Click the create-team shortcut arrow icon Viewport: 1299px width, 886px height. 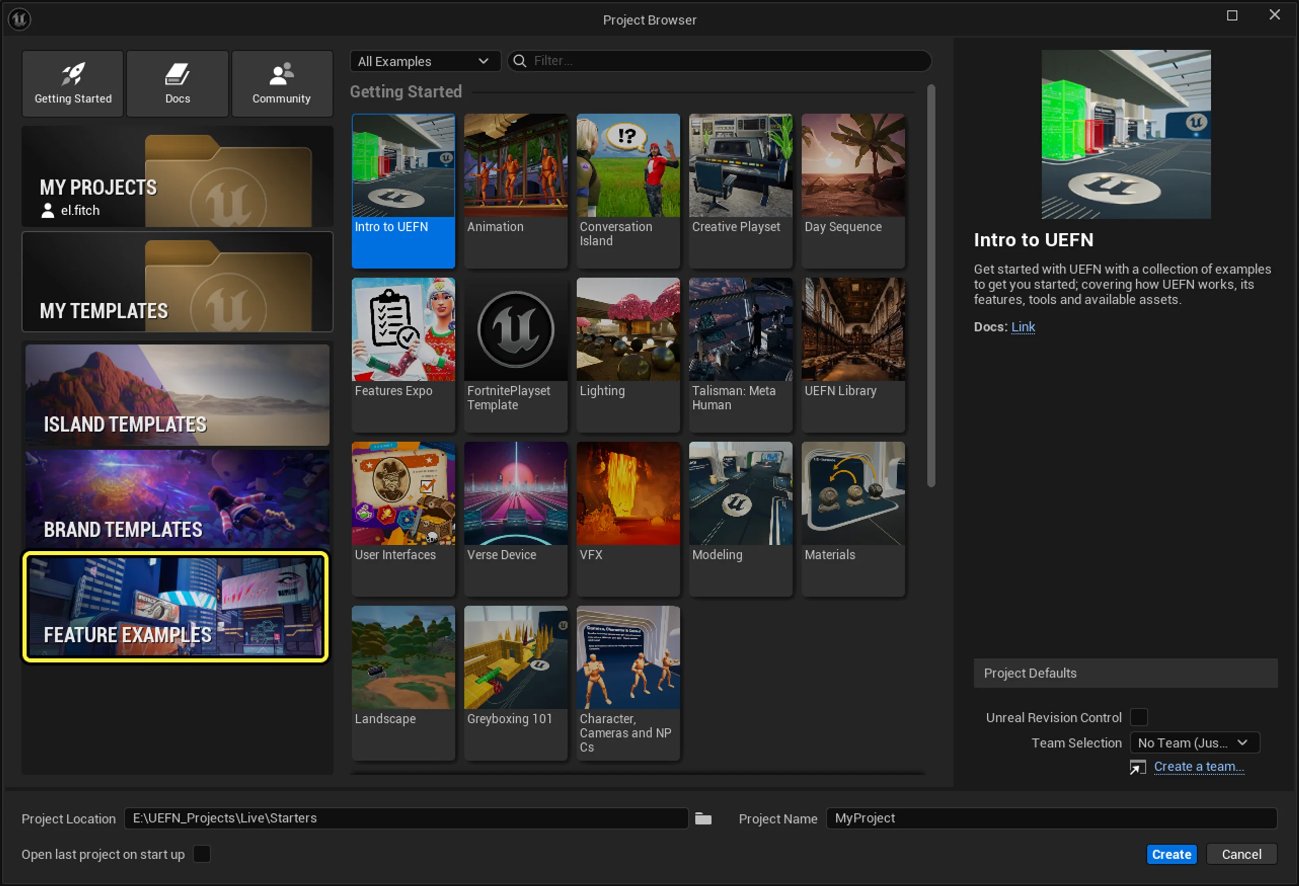click(x=1138, y=768)
